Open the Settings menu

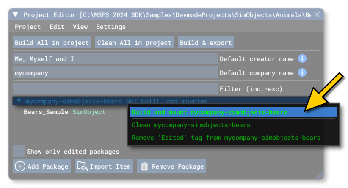(x=111, y=27)
